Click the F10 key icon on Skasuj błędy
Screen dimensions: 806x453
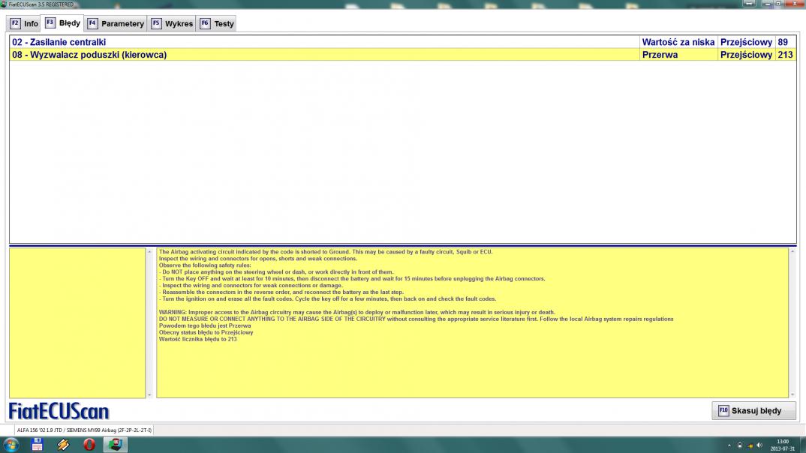click(x=723, y=411)
